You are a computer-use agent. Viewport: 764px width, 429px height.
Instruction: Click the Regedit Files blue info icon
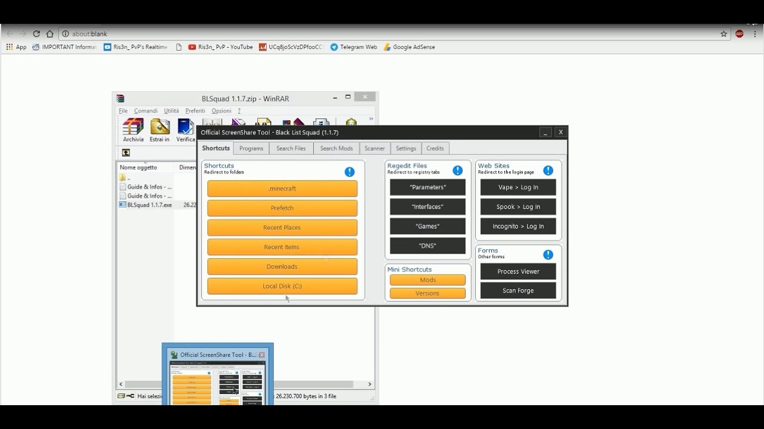(x=458, y=170)
